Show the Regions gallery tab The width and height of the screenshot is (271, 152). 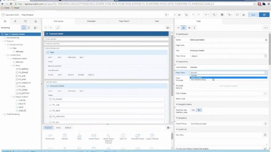pyautogui.click(x=48, y=128)
